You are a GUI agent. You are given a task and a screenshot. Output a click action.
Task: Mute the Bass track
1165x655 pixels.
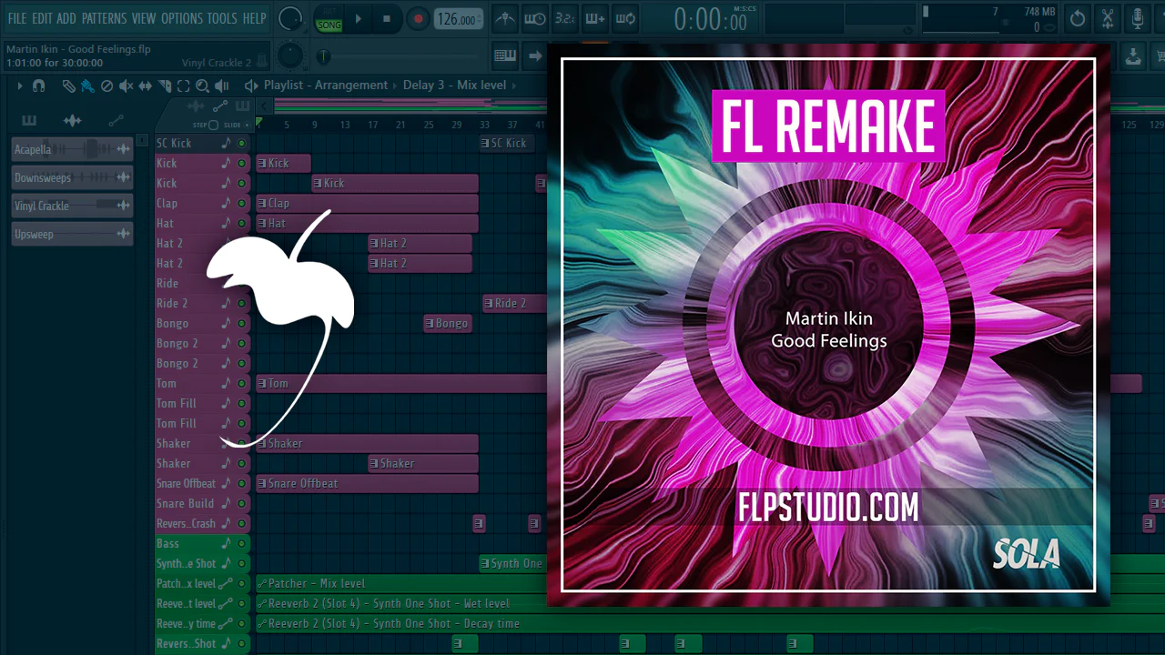[x=241, y=543]
